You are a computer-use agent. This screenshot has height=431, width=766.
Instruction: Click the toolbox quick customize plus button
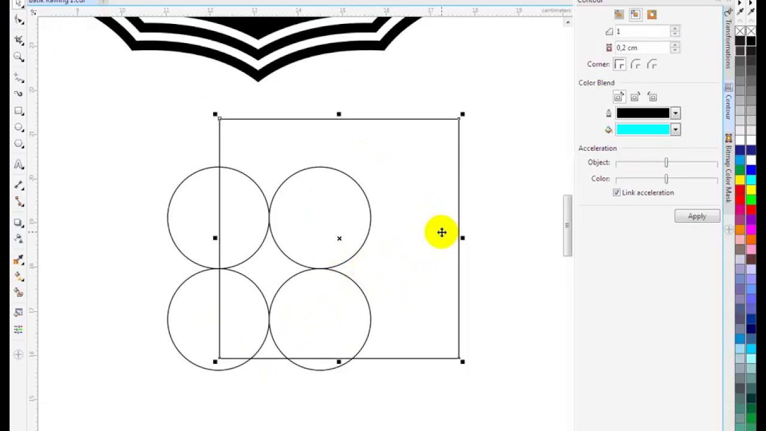[19, 354]
